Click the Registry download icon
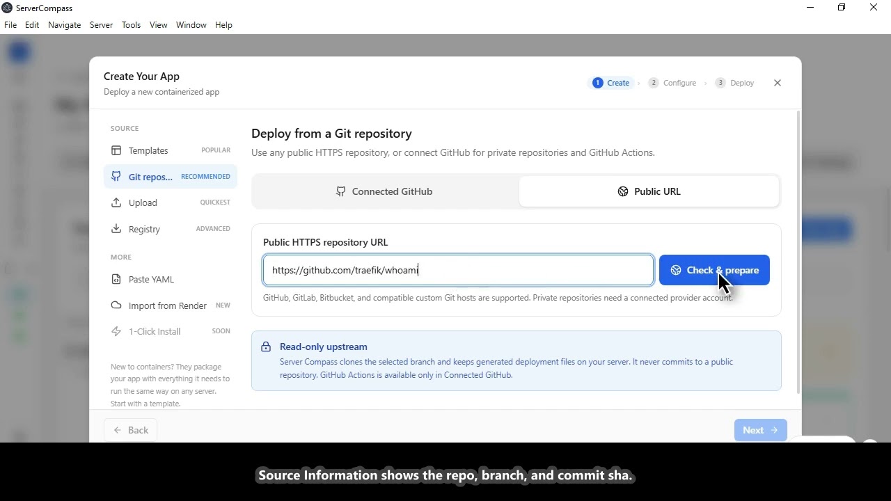The image size is (891, 501). click(x=116, y=229)
